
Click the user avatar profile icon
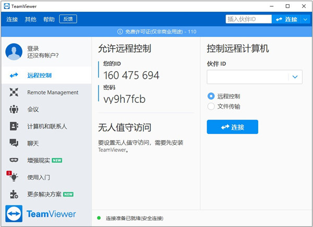pos(14,52)
